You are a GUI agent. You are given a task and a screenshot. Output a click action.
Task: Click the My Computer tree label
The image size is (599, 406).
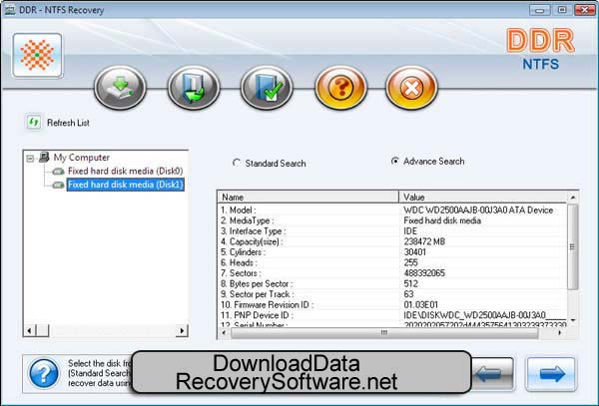point(82,158)
